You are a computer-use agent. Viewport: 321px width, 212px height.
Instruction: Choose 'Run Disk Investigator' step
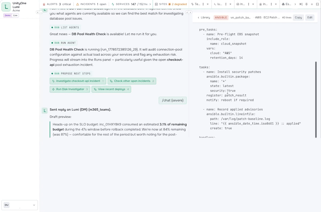pyautogui.click(x=70, y=89)
